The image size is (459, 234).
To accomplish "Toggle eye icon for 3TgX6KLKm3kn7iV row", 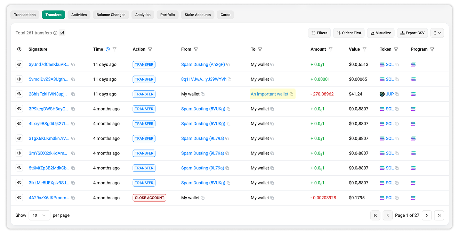I will 19,138.
